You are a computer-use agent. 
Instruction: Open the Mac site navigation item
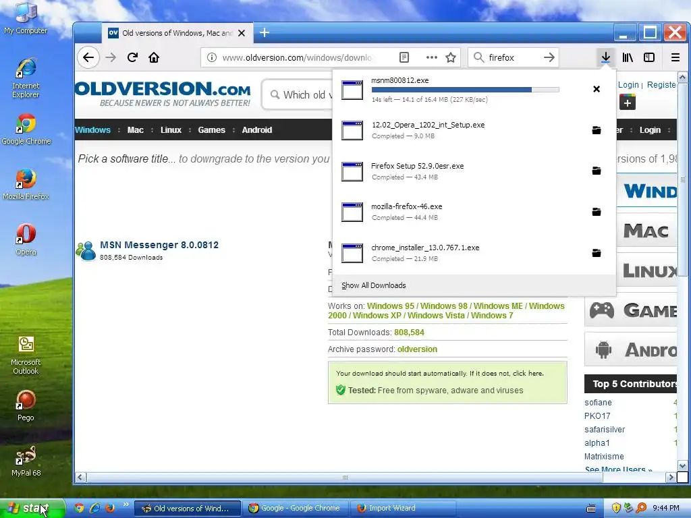[x=135, y=130]
